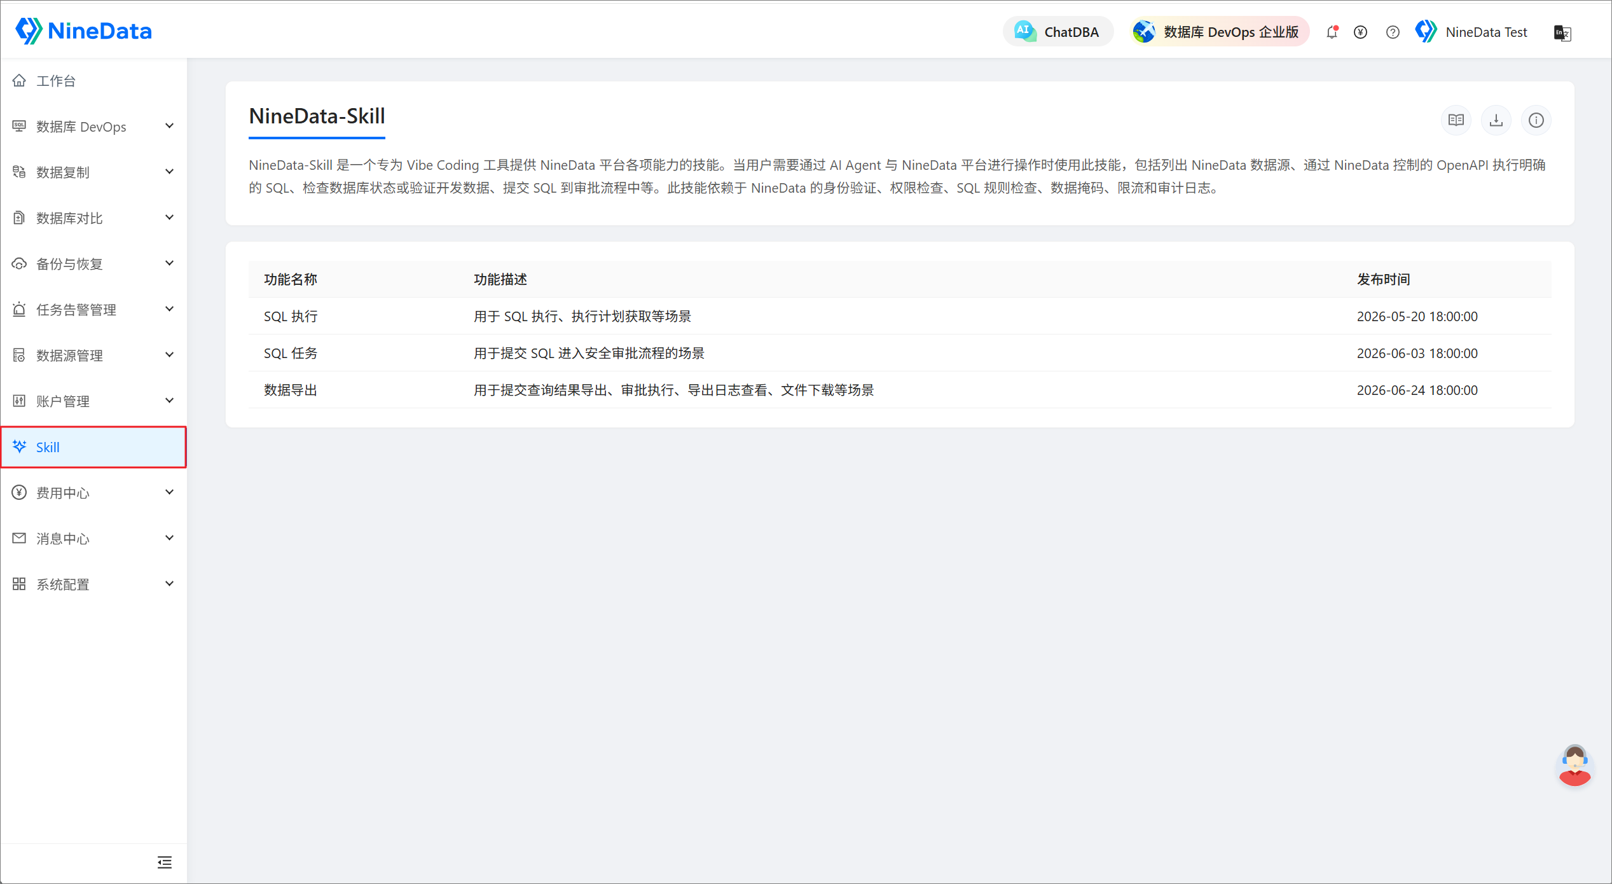Click the 数据库 DevOps 企业版 badge
This screenshot has height=884, width=1612.
pos(1220,32)
